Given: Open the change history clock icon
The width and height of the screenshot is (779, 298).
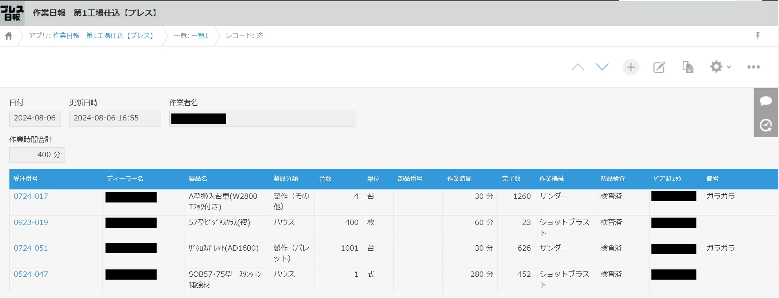Looking at the screenshot, I should 766,125.
